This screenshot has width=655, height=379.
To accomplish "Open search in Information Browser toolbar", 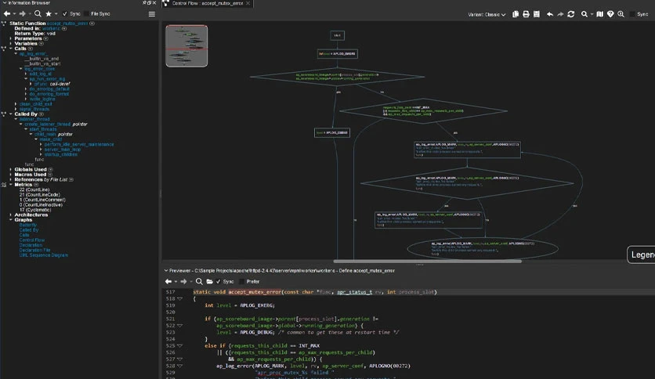I will pyautogui.click(x=38, y=14).
